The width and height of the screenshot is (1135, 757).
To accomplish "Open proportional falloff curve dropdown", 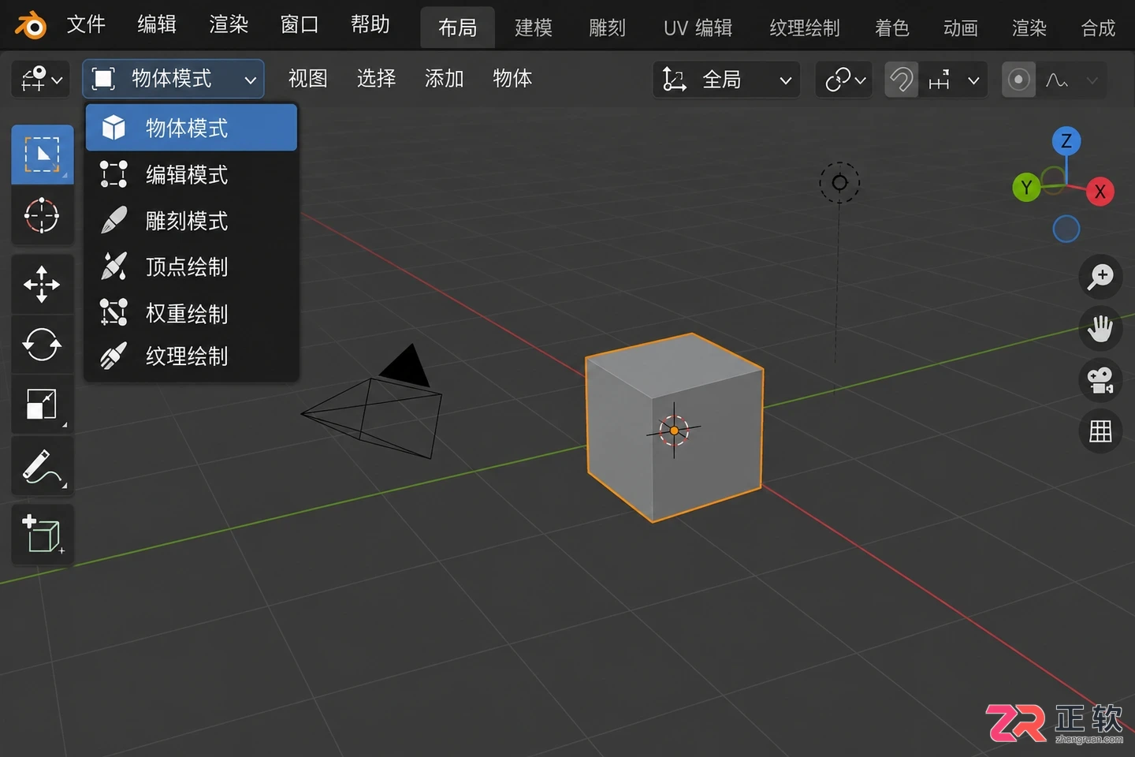I will pos(1070,80).
